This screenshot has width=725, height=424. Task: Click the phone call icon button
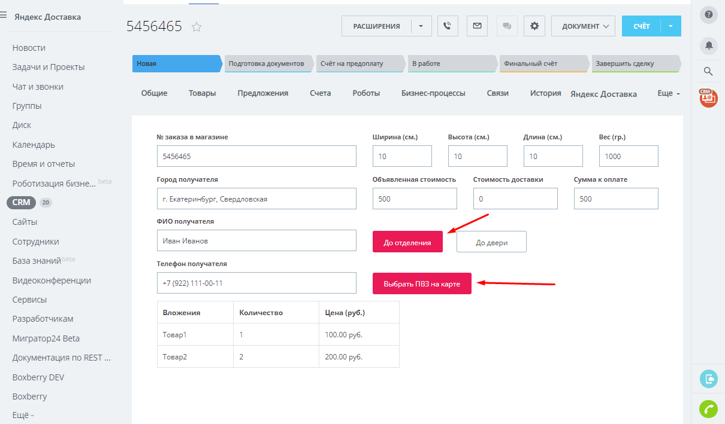click(447, 26)
